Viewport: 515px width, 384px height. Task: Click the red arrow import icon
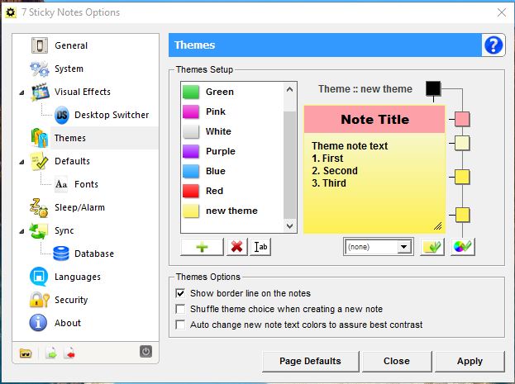click(x=69, y=353)
